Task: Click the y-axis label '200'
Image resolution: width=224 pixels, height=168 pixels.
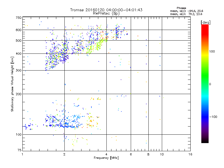Action: [18, 94]
